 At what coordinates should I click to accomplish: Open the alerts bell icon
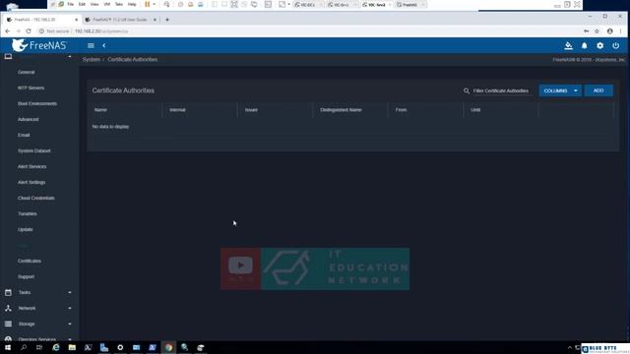pos(584,46)
